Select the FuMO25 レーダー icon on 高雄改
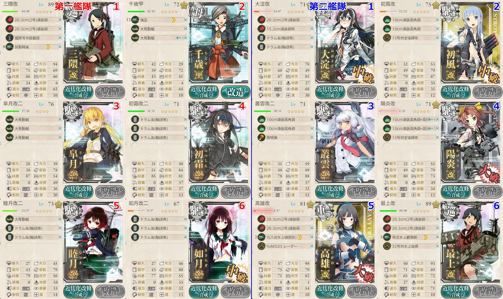The width and height of the screenshot is (503, 299). [261, 246]
